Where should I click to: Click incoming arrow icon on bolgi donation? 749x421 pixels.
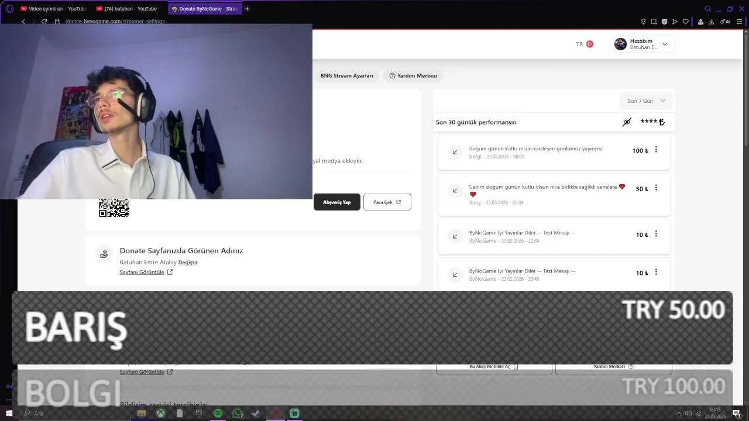(x=455, y=152)
